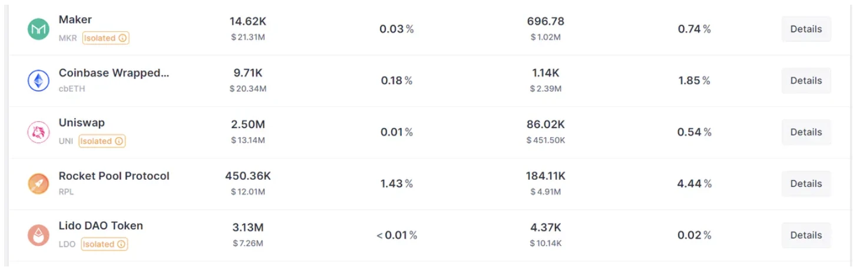Click the Lido DAO Token logo icon
Viewport: 853px width, 270px height.
tap(38, 235)
